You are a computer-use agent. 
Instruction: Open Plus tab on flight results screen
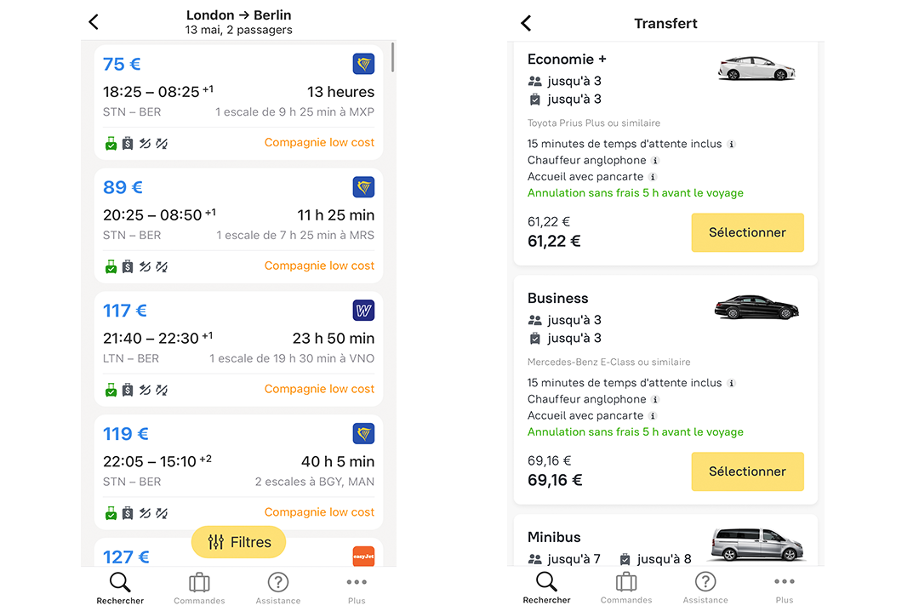coord(357,588)
